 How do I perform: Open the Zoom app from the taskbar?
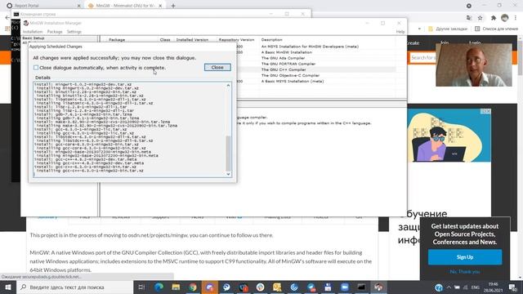coord(345,287)
